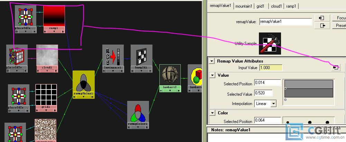346x142 pixels.
Task: Collapse the Color section
Action: tap(212, 113)
